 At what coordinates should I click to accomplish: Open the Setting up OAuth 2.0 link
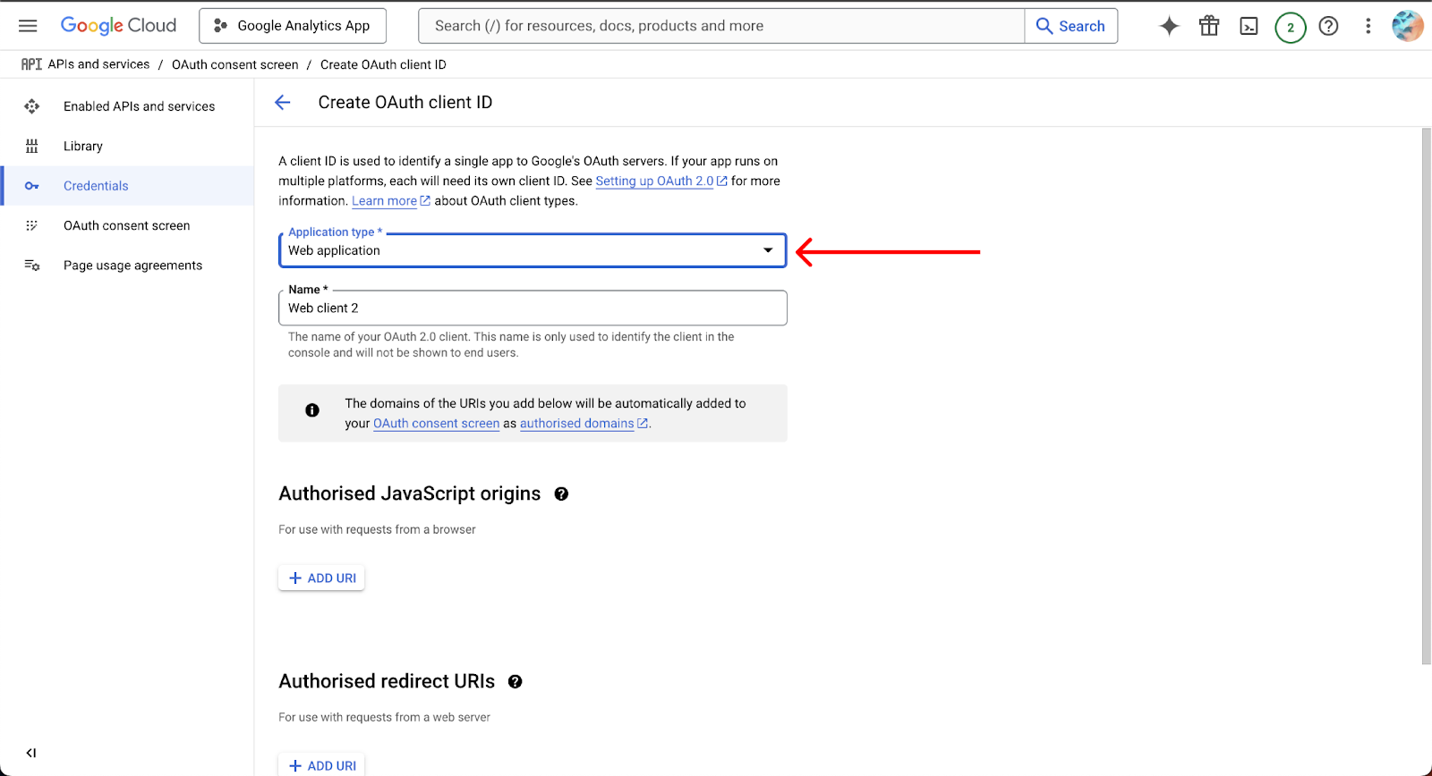click(x=655, y=181)
